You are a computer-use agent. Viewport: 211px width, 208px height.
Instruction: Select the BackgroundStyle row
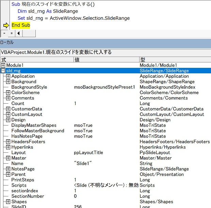point(105,87)
